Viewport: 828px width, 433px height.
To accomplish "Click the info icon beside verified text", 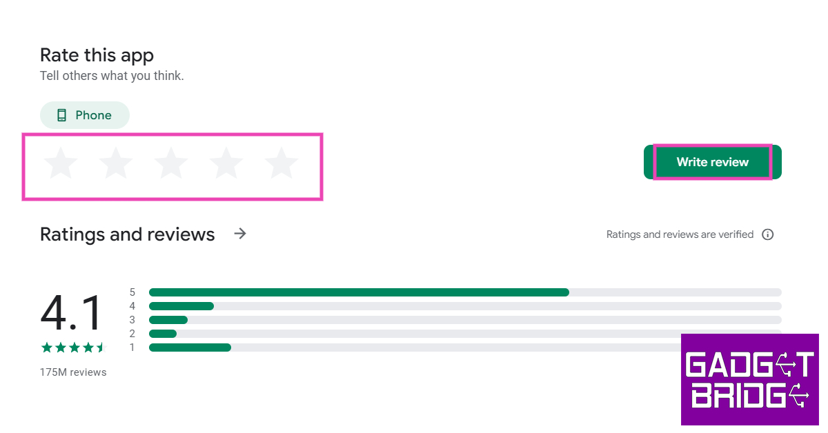I will point(767,234).
